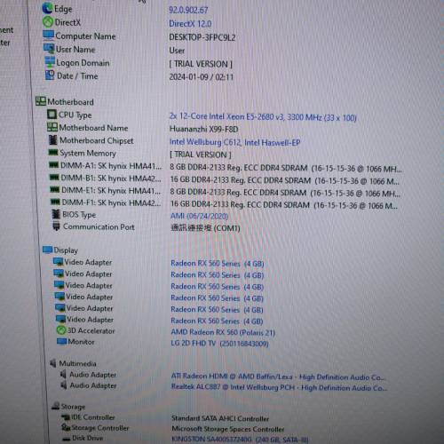Image resolution: width=444 pixels, height=444 pixels.
Task: Click the CPU Type chip icon
Action: point(52,115)
